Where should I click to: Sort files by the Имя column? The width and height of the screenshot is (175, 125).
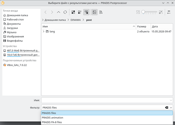tap(89, 26)
